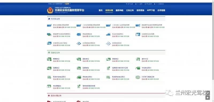Click the 预选号牌申请 icon
214x102 pixels.
click(79, 35)
